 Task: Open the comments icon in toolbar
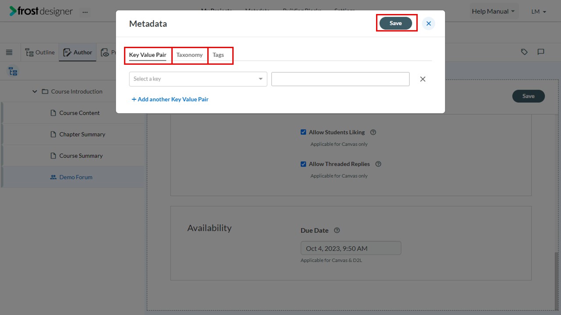541,52
